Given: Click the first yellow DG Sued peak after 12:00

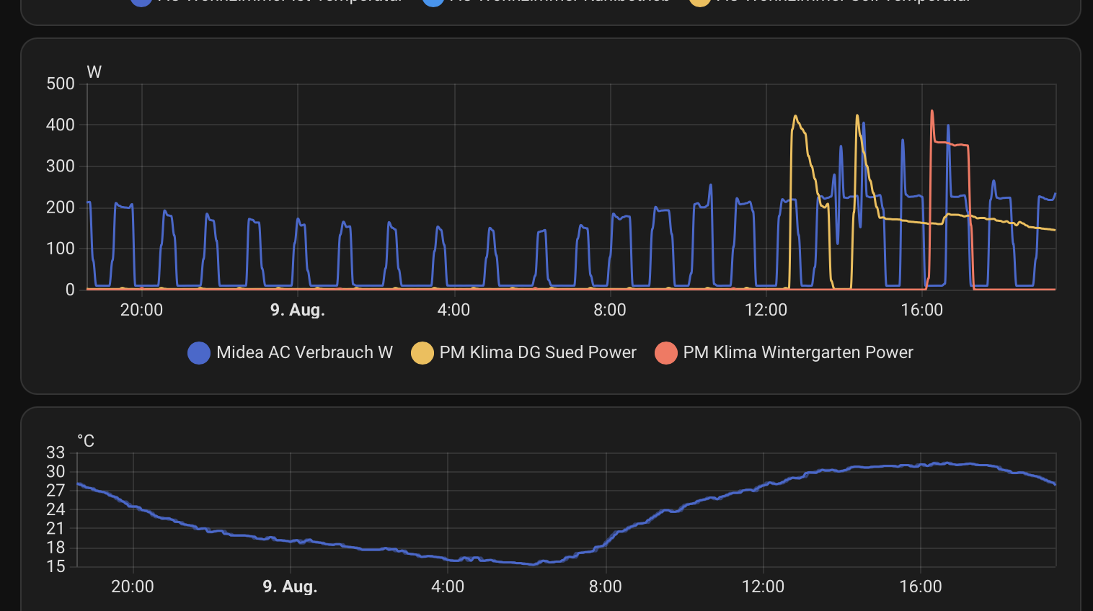Looking at the screenshot, I should point(795,116).
